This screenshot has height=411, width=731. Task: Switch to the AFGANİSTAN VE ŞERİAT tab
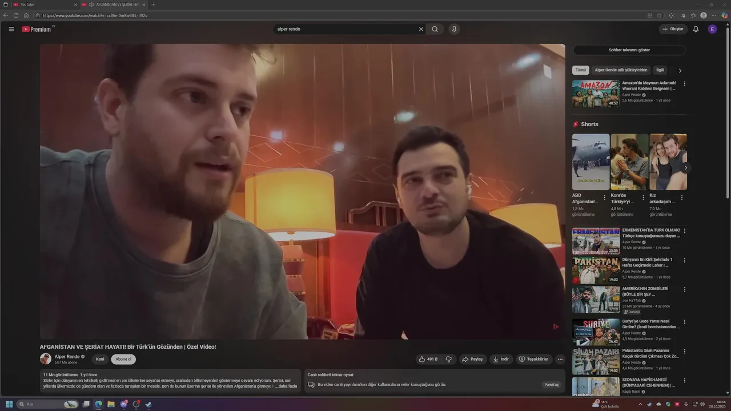coord(113,5)
